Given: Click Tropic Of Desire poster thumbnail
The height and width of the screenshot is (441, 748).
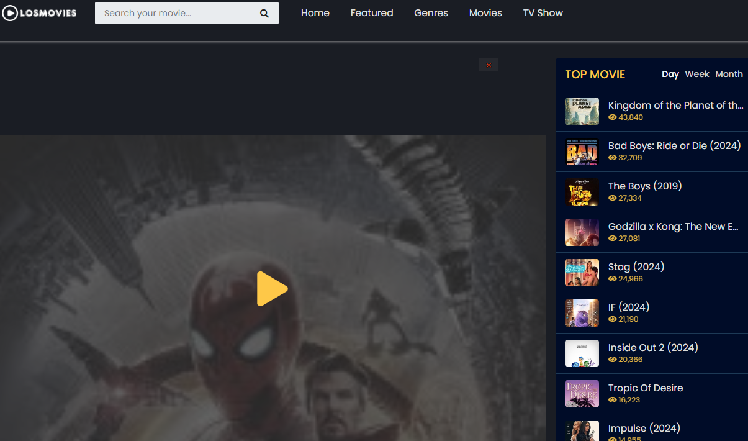Looking at the screenshot, I should (582, 394).
